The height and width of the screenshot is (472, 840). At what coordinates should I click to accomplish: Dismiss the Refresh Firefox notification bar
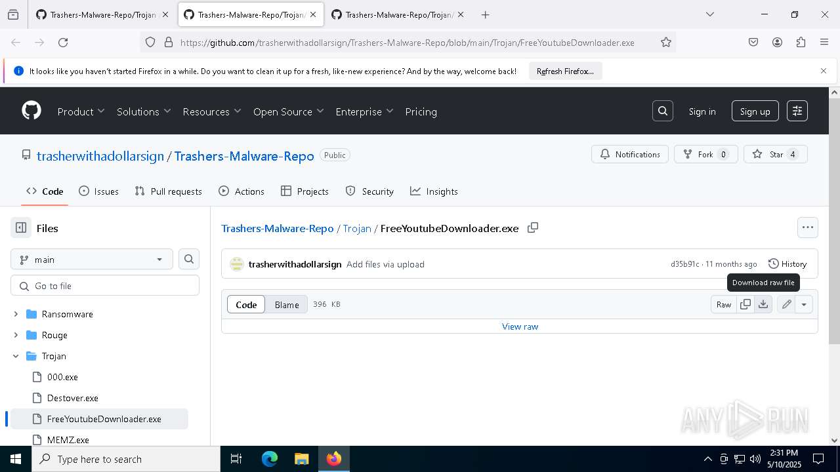[824, 71]
